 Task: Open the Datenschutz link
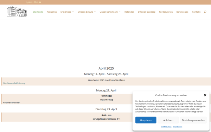pos(166,126)
